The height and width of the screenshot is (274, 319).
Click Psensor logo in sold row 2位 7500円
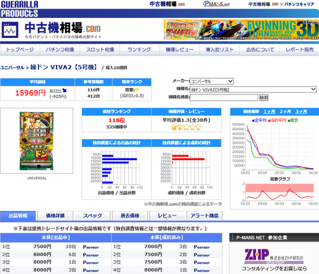(x=202, y=255)
